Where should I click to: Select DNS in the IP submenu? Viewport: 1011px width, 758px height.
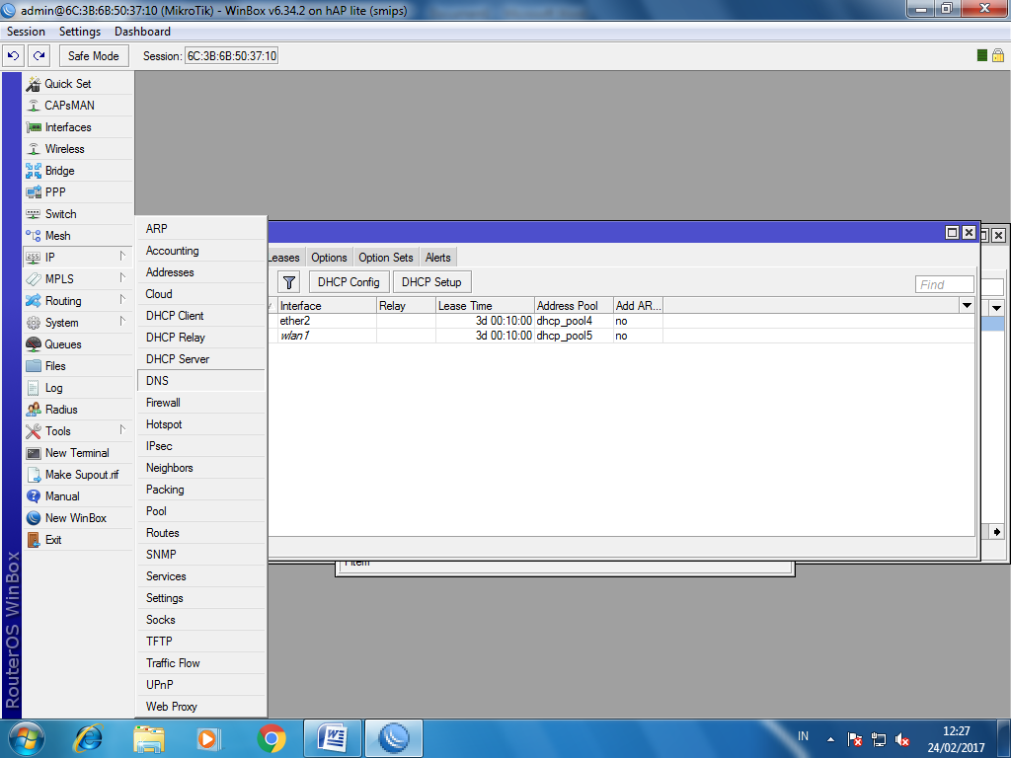coord(201,381)
